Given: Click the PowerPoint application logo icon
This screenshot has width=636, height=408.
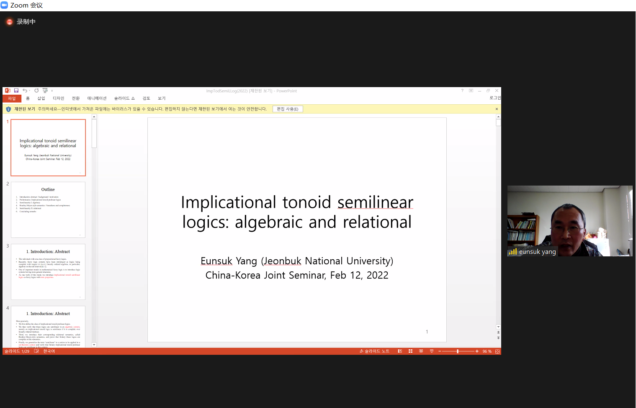Looking at the screenshot, I should pos(8,90).
